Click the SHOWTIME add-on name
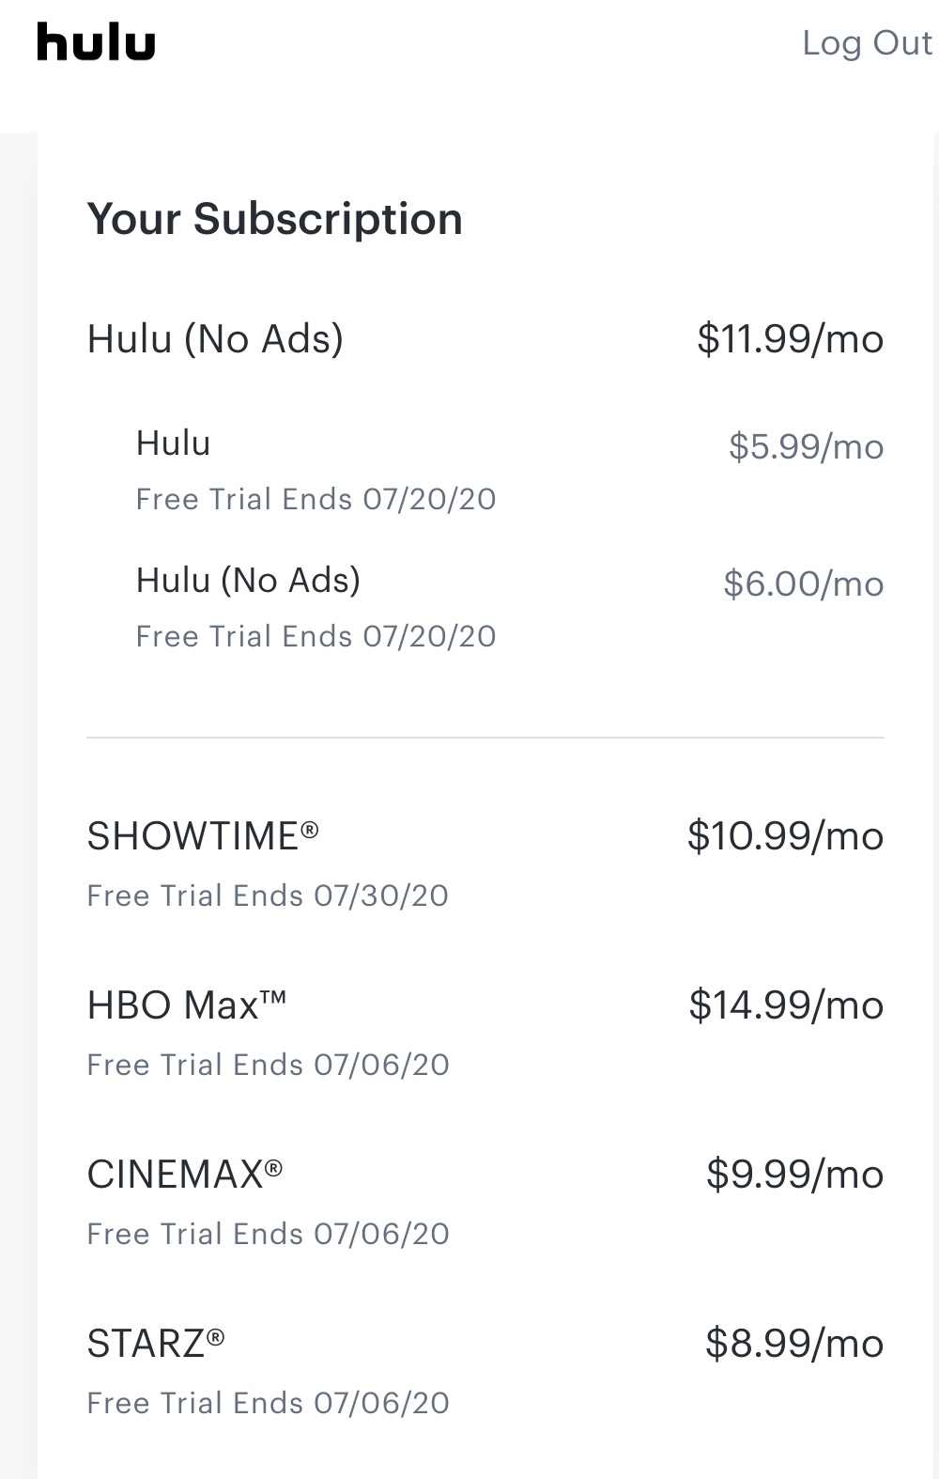The width and height of the screenshot is (939, 1479). click(x=203, y=835)
